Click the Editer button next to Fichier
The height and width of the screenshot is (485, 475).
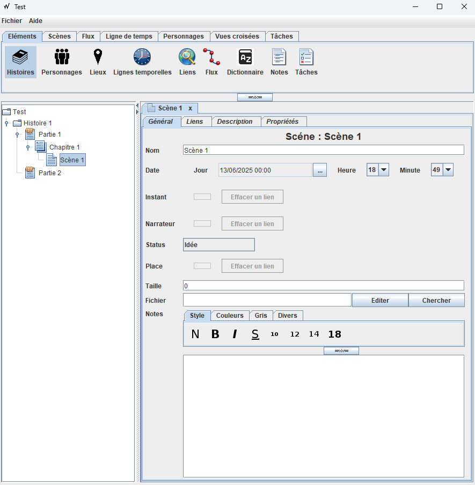tap(379, 300)
